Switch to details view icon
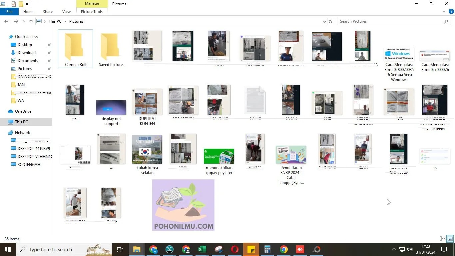The width and height of the screenshot is (455, 256). click(x=443, y=239)
